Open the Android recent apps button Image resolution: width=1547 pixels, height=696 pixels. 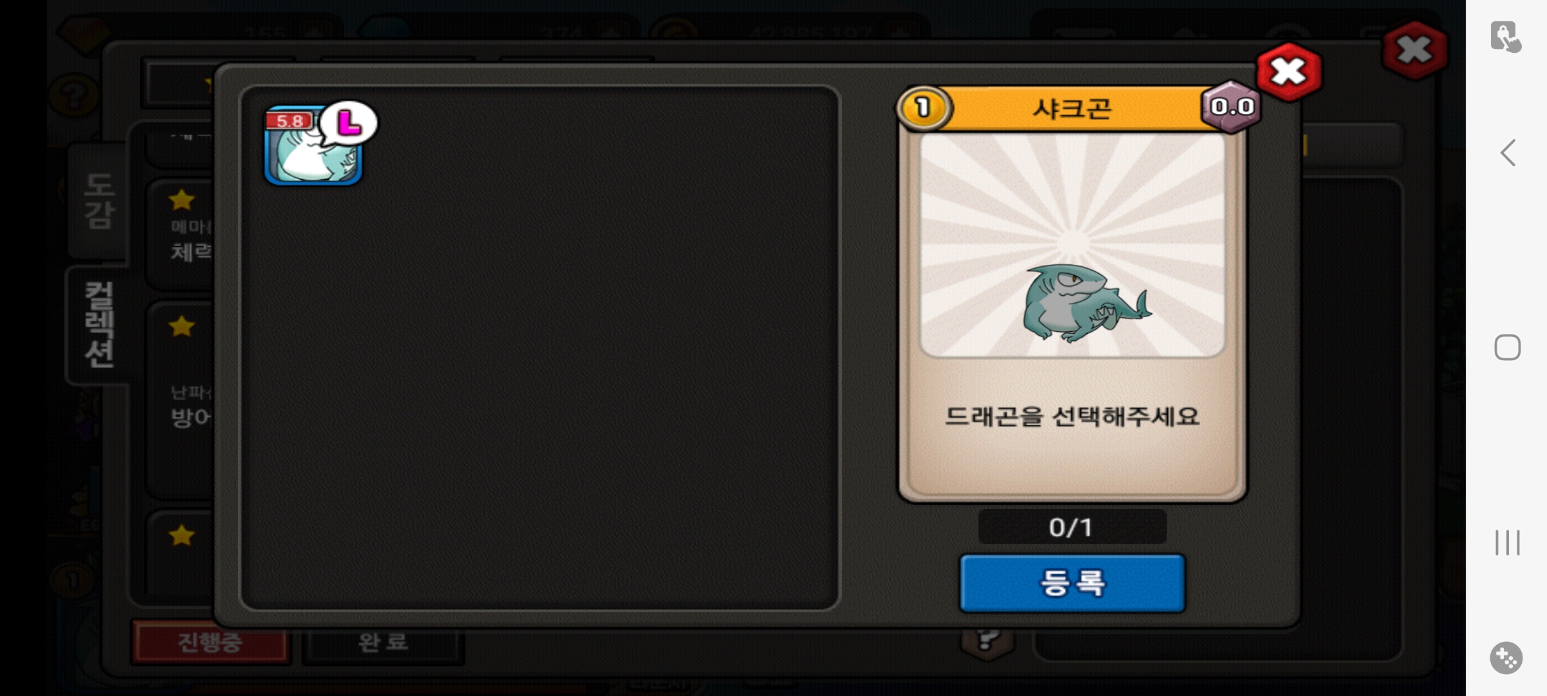[x=1507, y=543]
